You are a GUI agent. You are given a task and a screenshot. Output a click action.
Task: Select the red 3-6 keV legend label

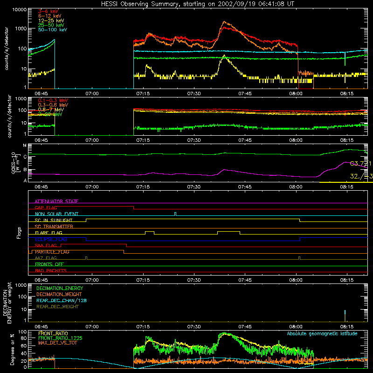(48, 11)
